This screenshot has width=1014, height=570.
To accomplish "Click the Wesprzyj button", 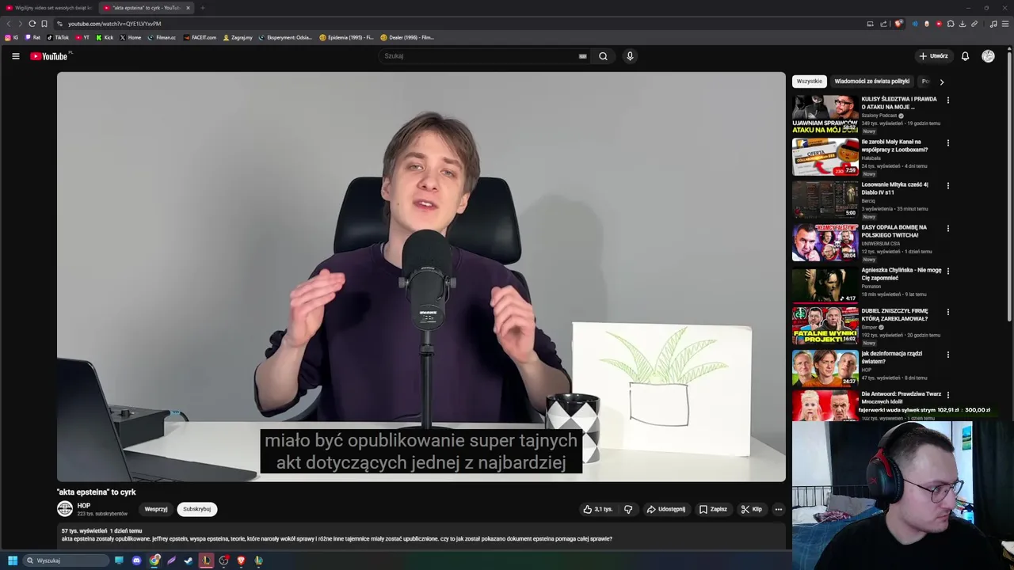I will pyautogui.click(x=156, y=509).
